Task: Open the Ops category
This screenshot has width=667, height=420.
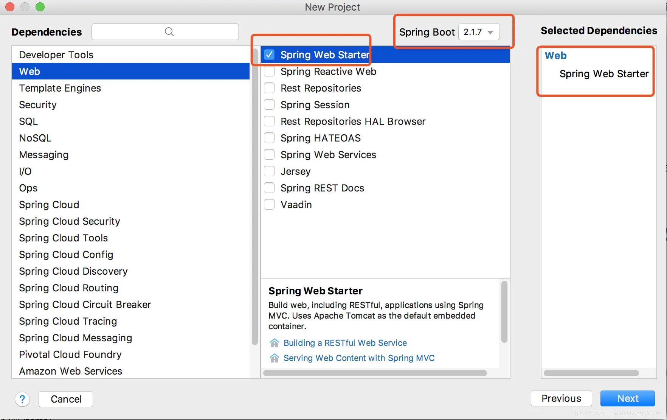Action: pyautogui.click(x=131, y=188)
